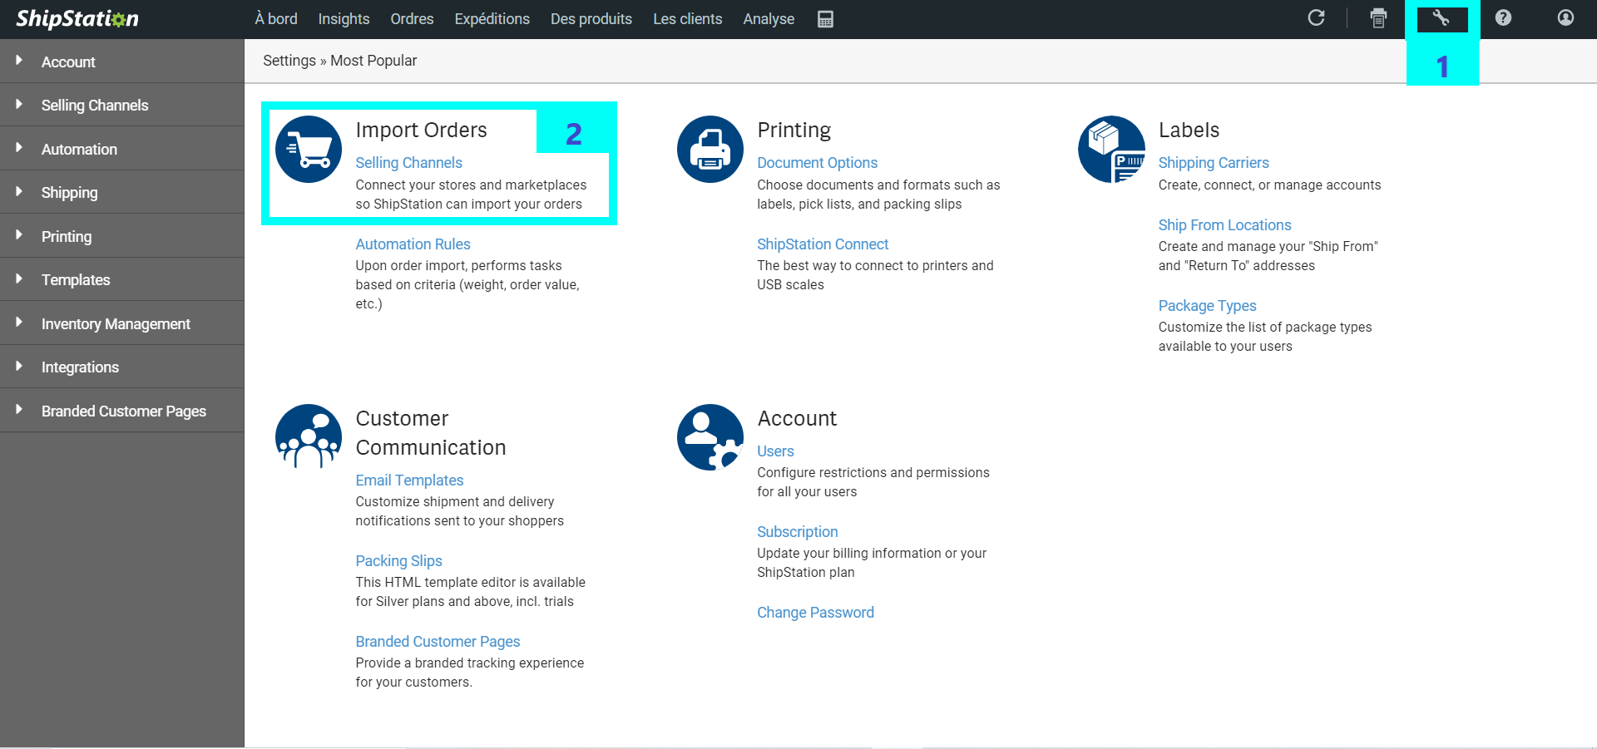This screenshot has height=749, width=1597.
Task: Open the ShipStation Connect link
Action: pyautogui.click(x=823, y=244)
